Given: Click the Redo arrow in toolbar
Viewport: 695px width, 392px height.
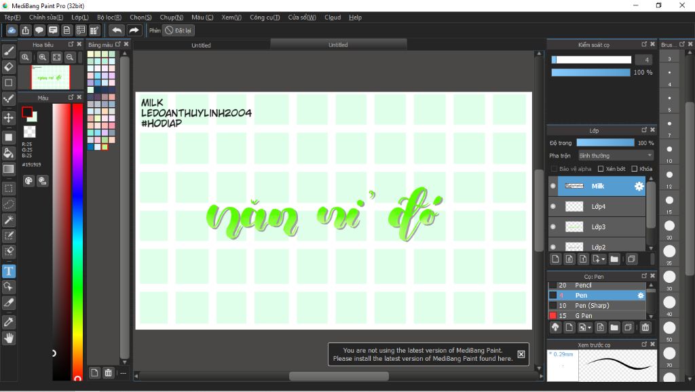Looking at the screenshot, I should [134, 30].
